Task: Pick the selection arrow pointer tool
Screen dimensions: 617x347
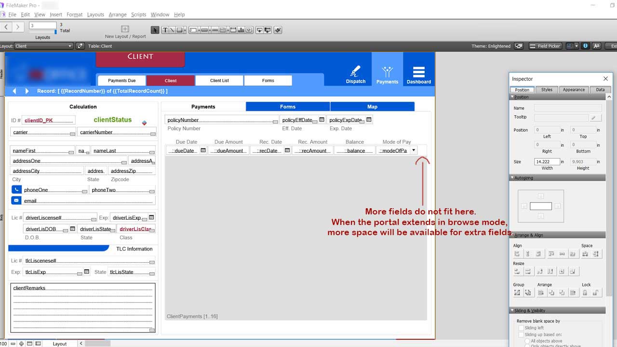Action: (155, 30)
